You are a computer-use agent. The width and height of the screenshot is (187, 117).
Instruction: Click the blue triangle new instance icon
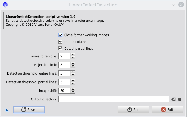[x=7, y=110]
